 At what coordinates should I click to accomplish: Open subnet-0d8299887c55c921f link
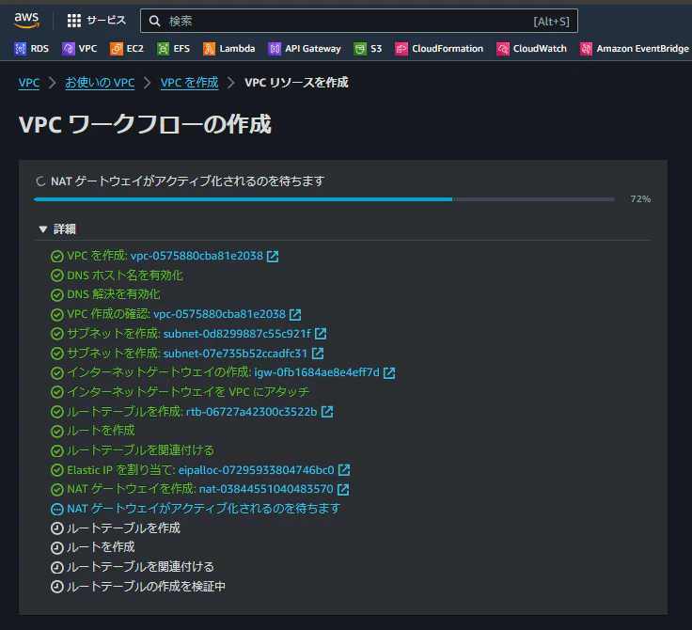[237, 333]
